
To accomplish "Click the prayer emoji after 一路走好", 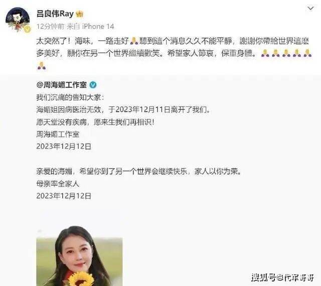I will pyautogui.click(x=134, y=41).
